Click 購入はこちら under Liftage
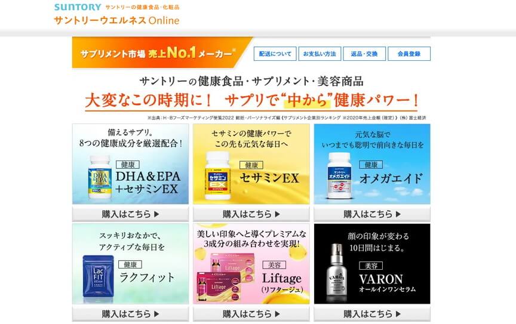 click(x=251, y=314)
